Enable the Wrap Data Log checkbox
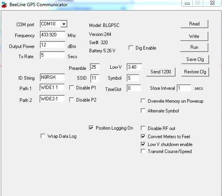The height and width of the screenshot is (196, 222). pos(43,136)
